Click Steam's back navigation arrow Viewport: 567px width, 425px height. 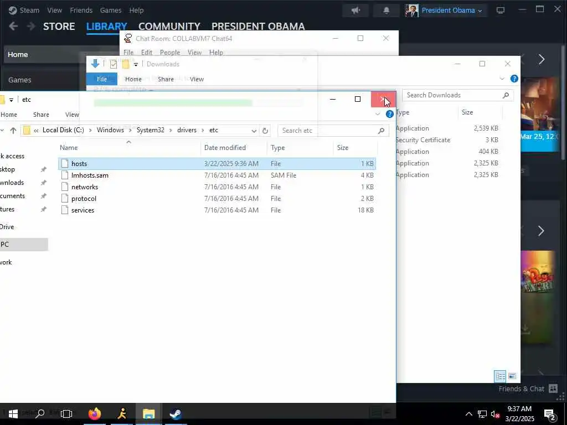[x=13, y=27]
